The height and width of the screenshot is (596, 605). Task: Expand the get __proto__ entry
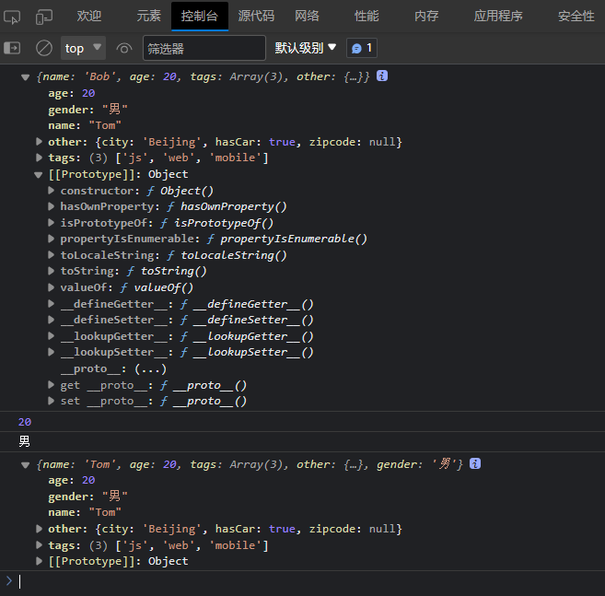pyautogui.click(x=51, y=385)
